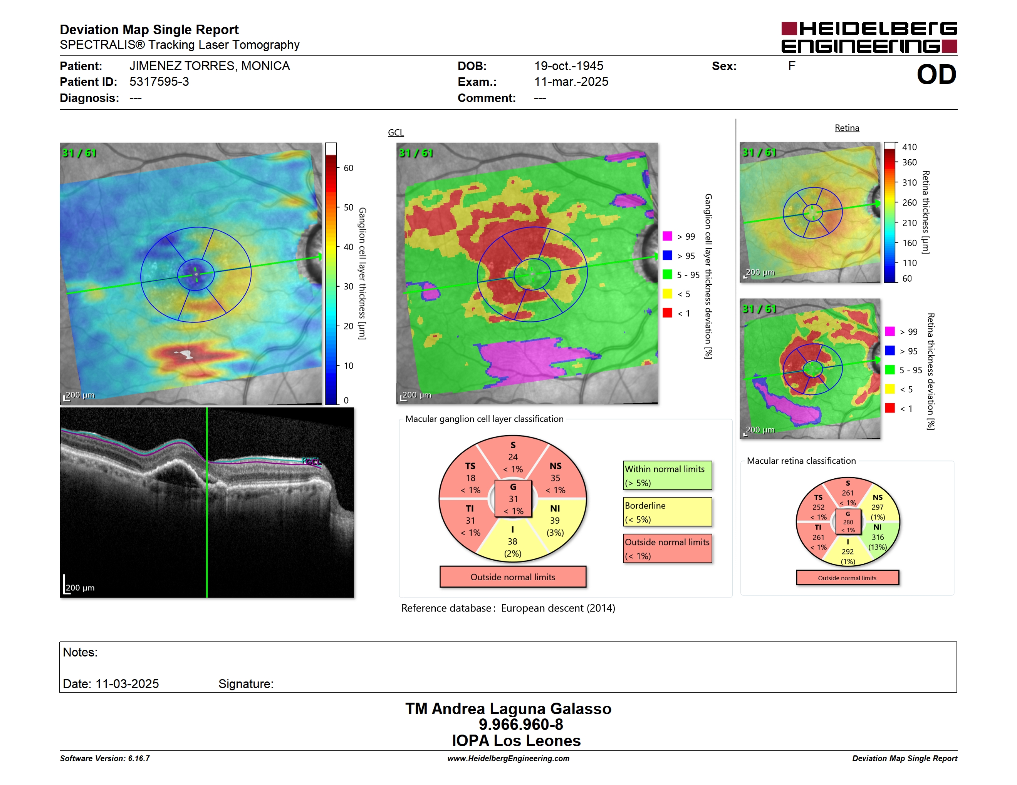Click the green 5 - 95 swatch in GCL legend
Screen dimensions: 1017x785
[667, 274]
